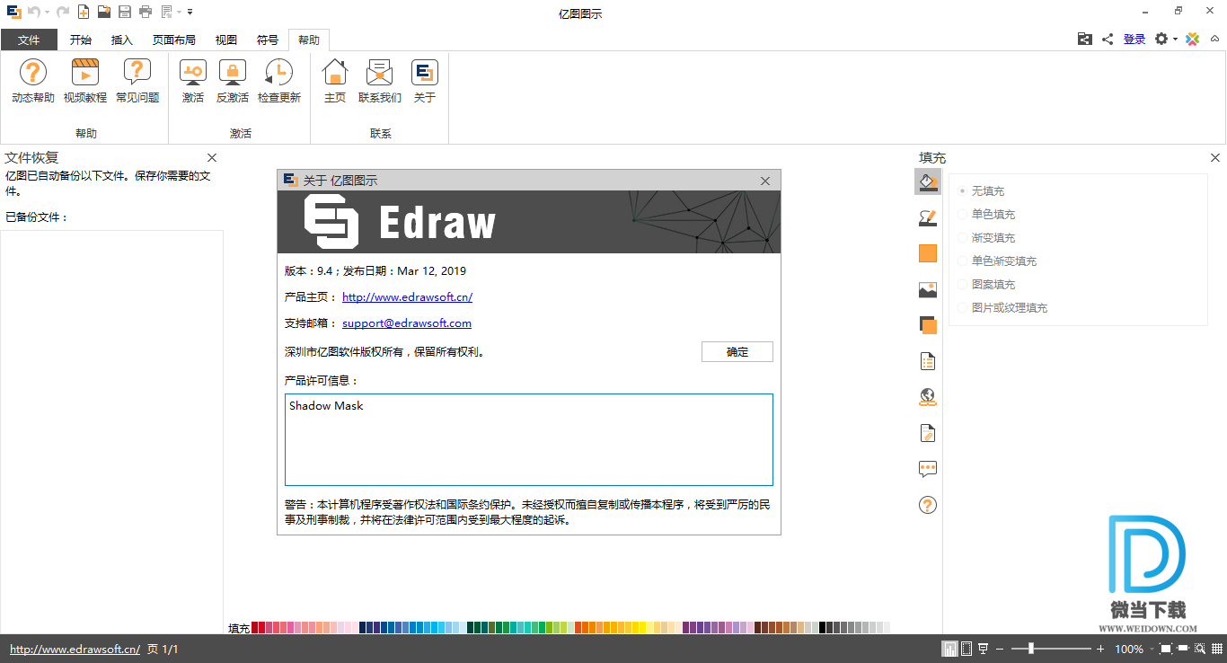Open the picture panel icon in right sidebar
The image size is (1227, 663).
tap(928, 289)
